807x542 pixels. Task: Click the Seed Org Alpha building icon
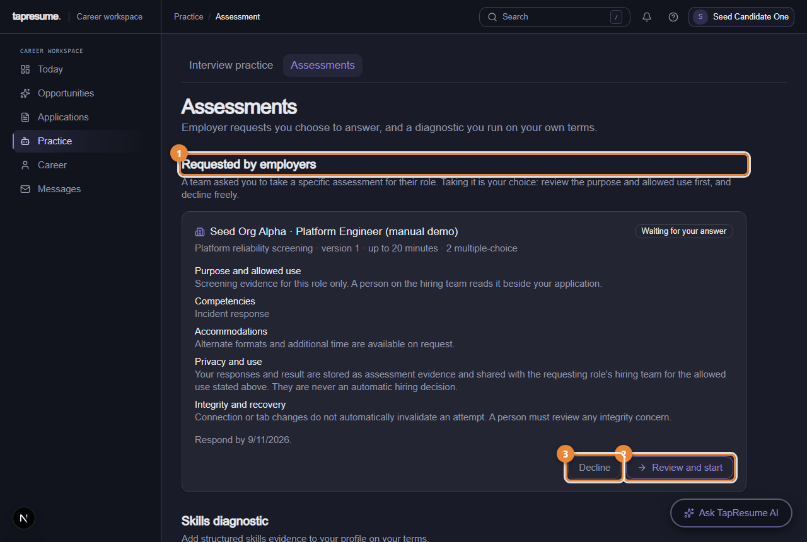[200, 231]
